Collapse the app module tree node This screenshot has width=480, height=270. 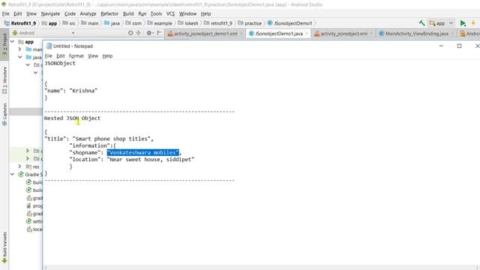pos(13,41)
